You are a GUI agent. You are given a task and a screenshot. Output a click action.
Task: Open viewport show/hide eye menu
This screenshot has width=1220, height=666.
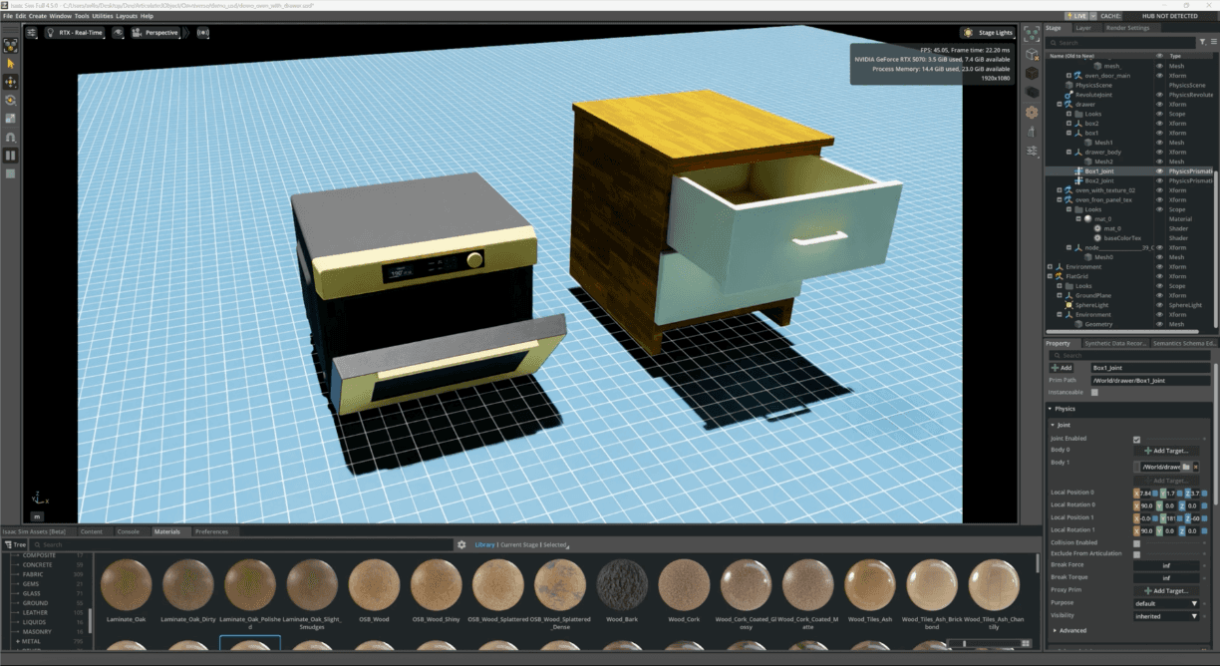pyautogui.click(x=119, y=33)
